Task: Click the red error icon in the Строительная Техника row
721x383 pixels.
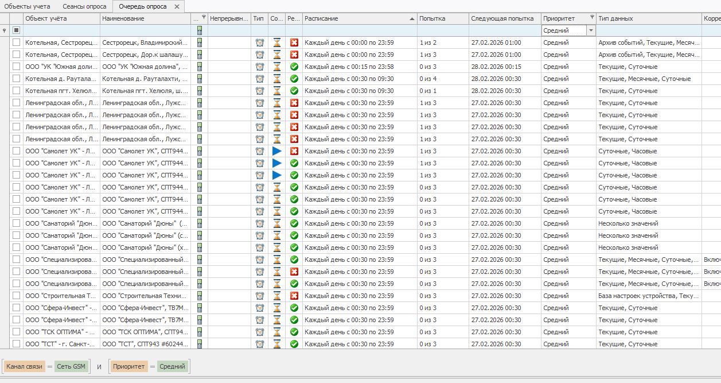Action: 294,296
